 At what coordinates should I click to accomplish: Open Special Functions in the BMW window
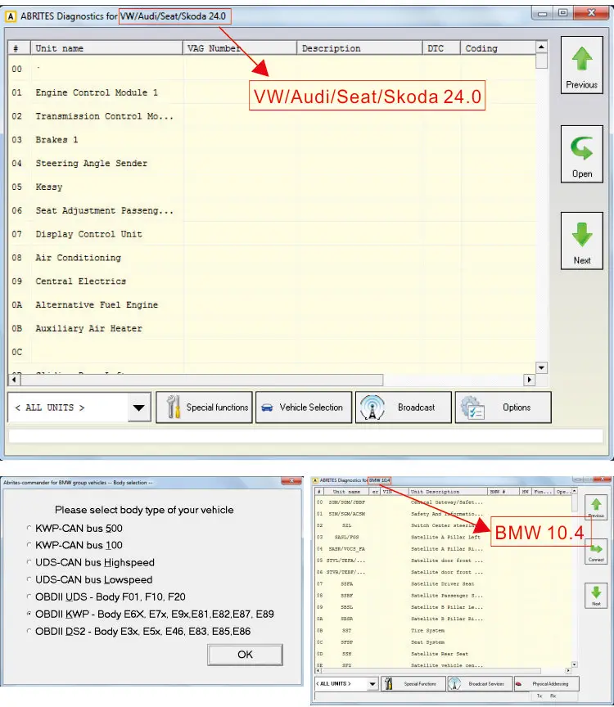413,683
